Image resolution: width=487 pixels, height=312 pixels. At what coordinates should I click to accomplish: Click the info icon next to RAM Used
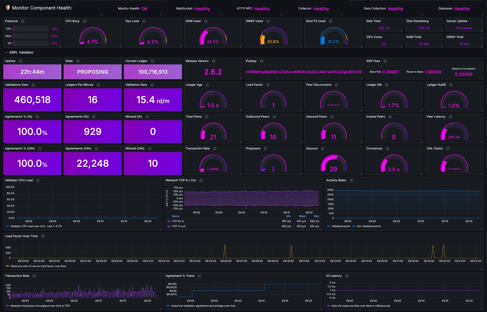tap(205, 21)
